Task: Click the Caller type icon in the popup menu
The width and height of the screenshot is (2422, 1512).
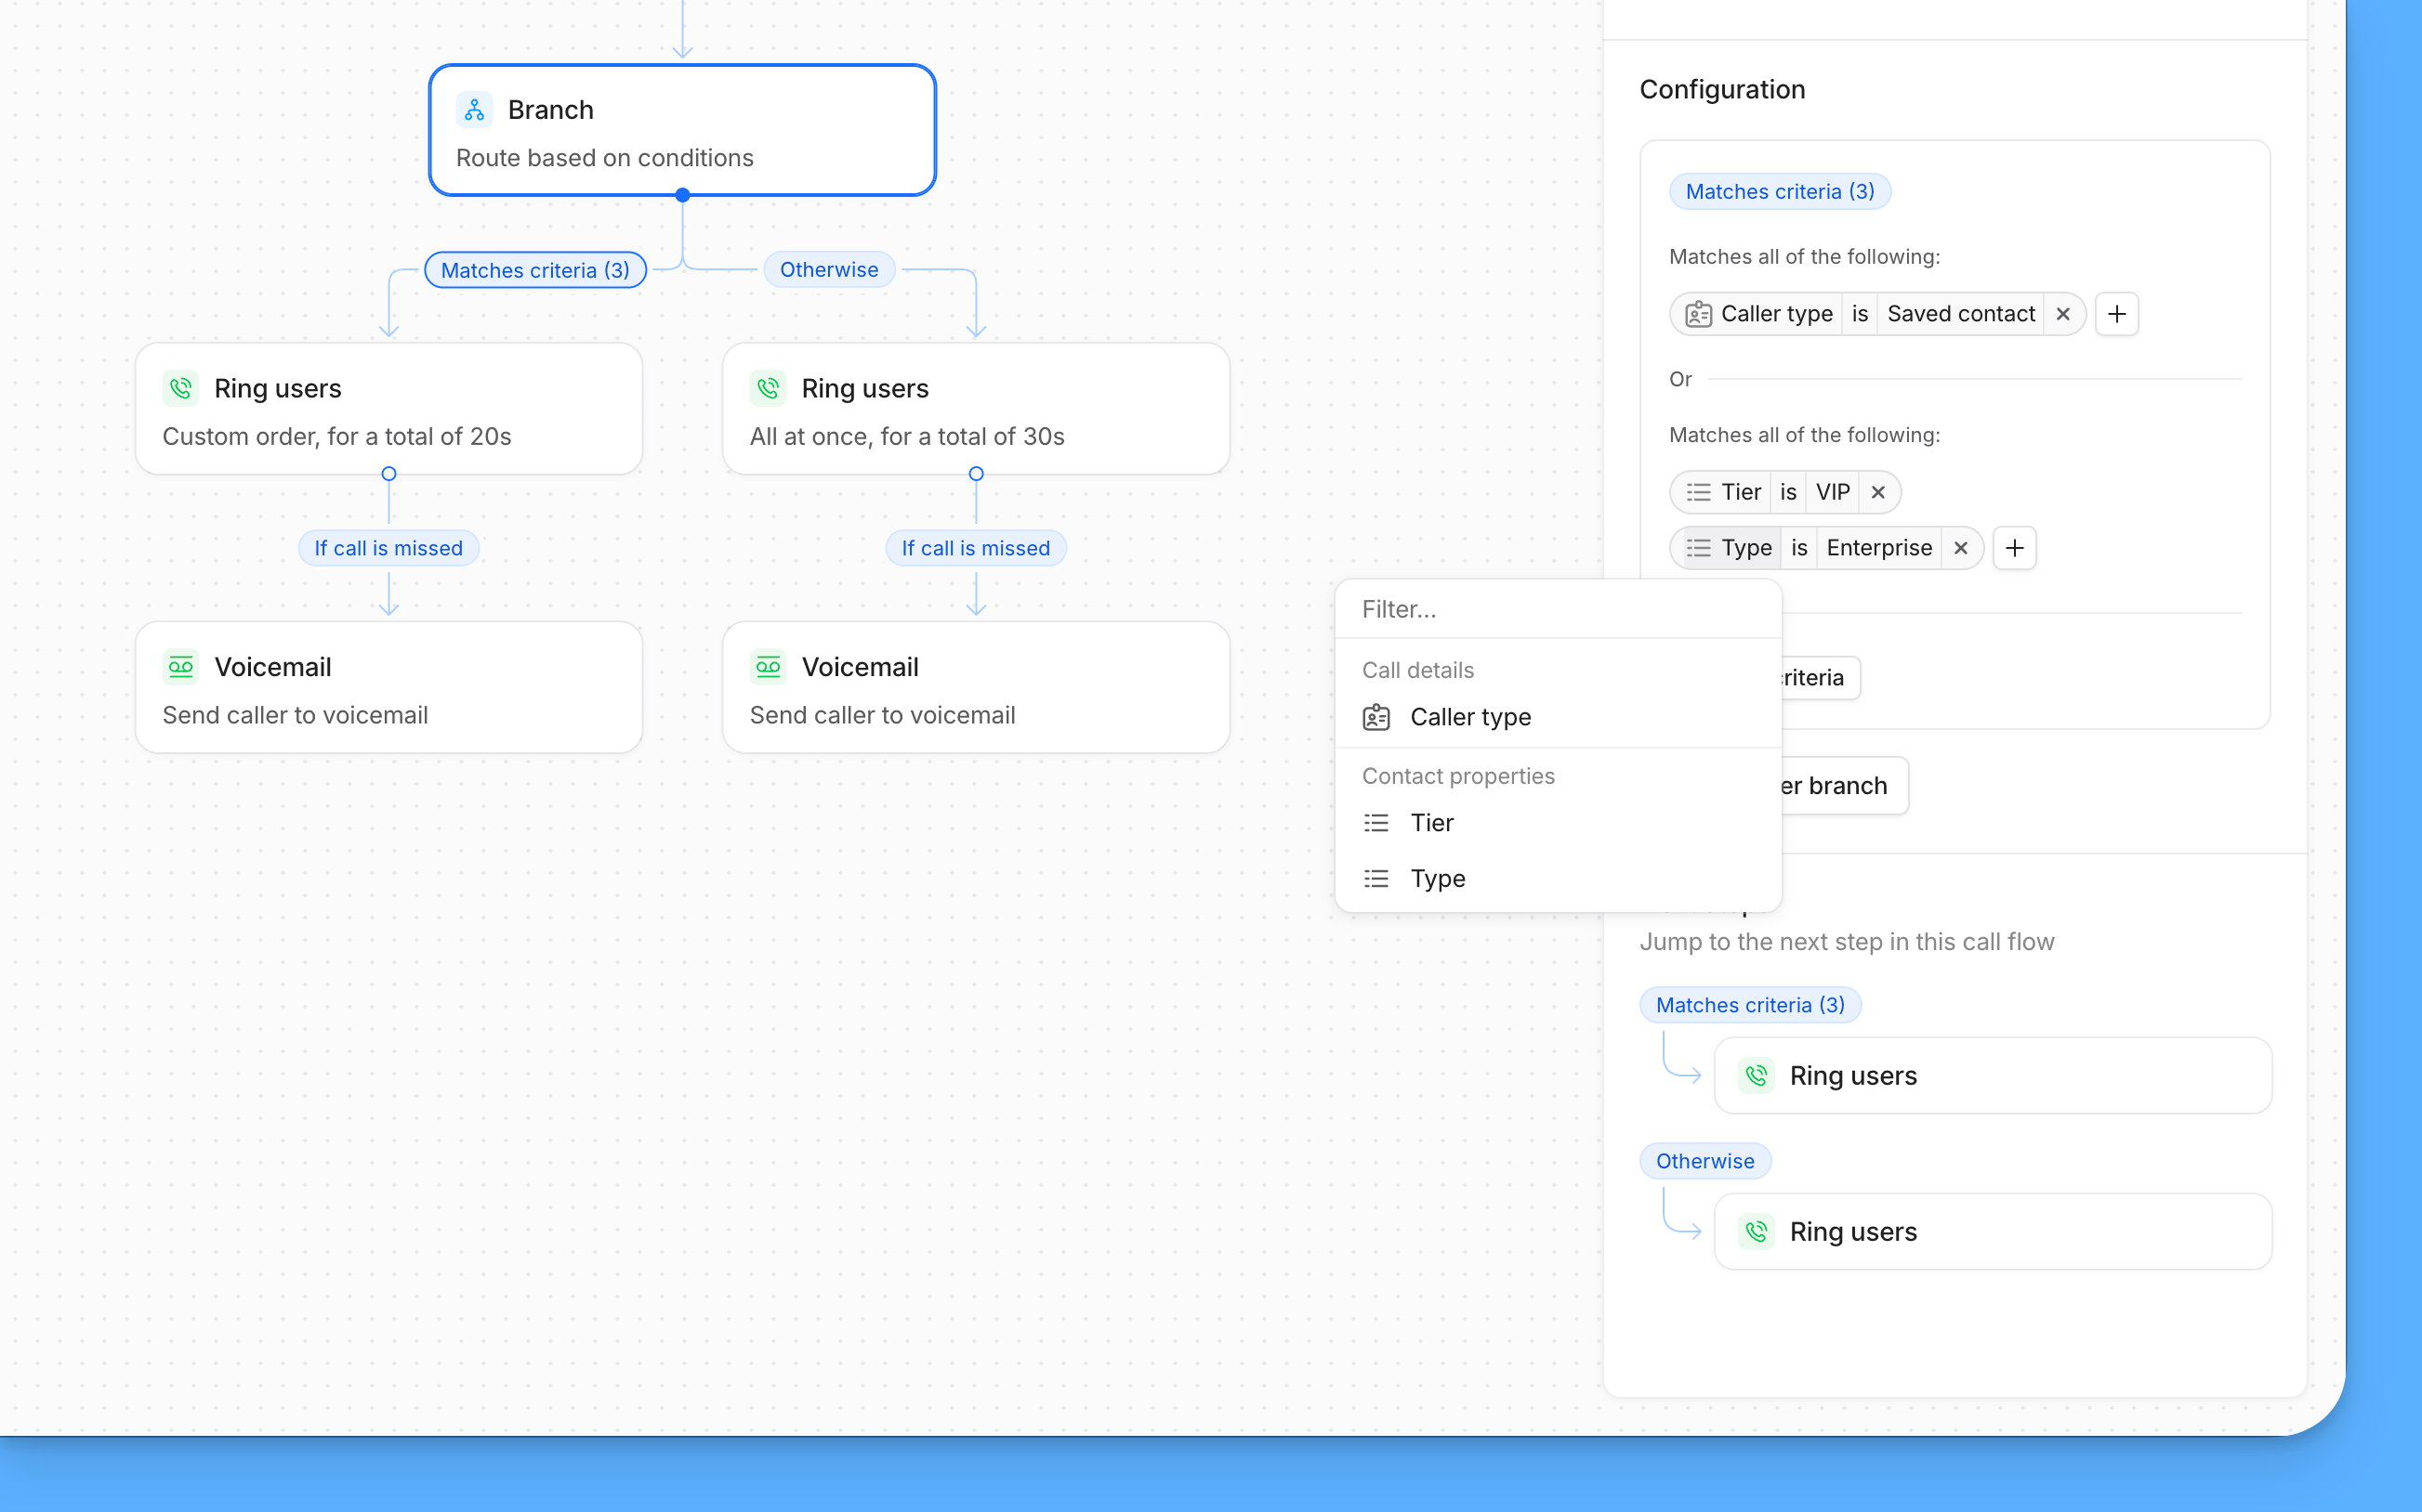Action: [1376, 717]
